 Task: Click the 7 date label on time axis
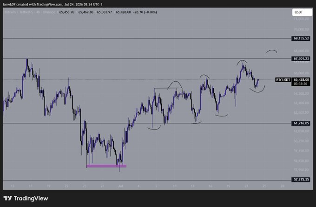click(x=157, y=186)
